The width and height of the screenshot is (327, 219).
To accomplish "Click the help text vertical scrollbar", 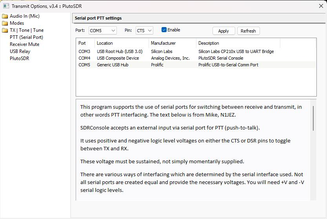I will [313, 118].
